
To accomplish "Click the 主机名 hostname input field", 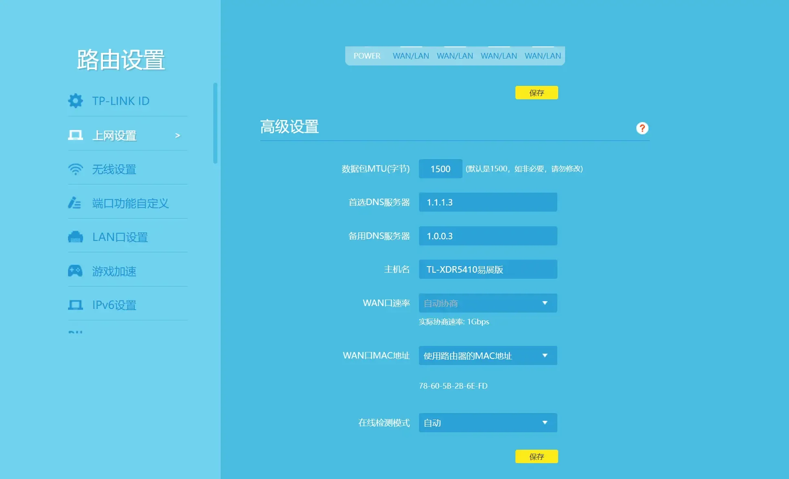I will [488, 269].
